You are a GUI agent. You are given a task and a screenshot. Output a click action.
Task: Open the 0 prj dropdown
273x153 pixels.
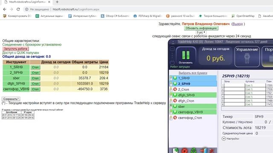201,32
